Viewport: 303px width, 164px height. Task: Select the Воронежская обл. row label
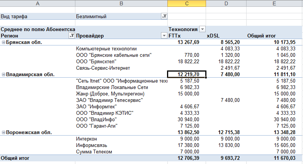click(29, 132)
